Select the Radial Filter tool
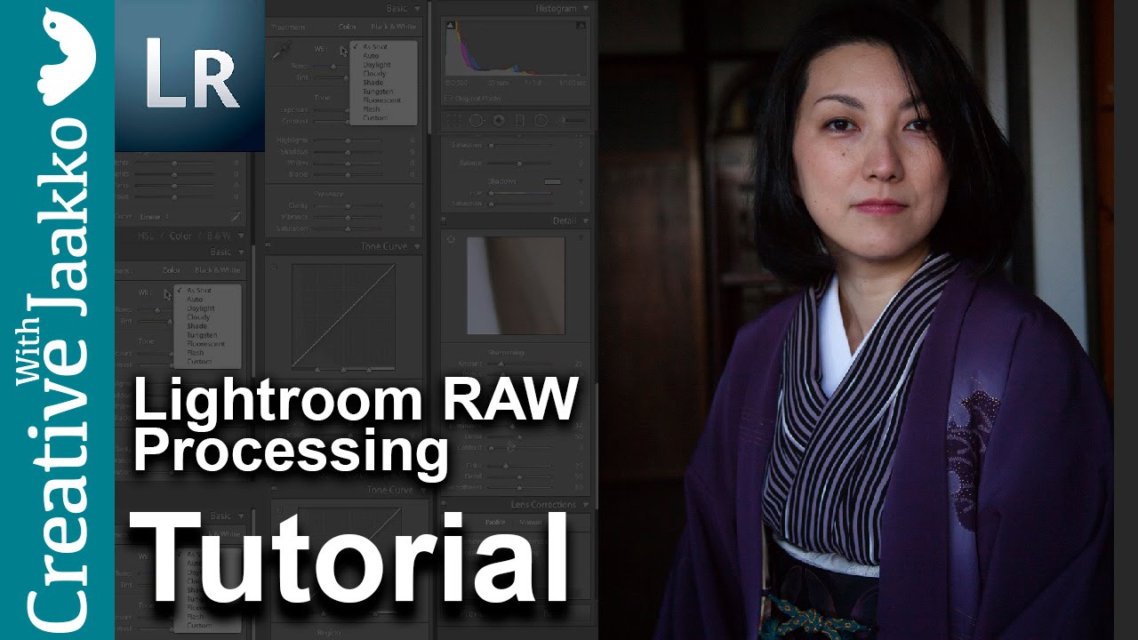 (541, 120)
